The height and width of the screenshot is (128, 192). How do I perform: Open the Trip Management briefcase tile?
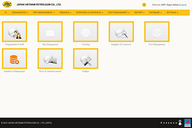(50, 32)
